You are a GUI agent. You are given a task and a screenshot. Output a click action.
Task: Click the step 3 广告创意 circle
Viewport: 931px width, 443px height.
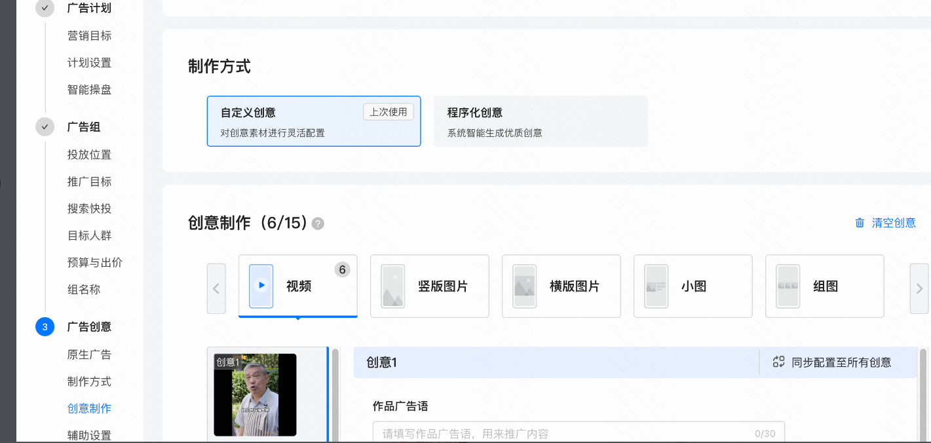coord(45,326)
